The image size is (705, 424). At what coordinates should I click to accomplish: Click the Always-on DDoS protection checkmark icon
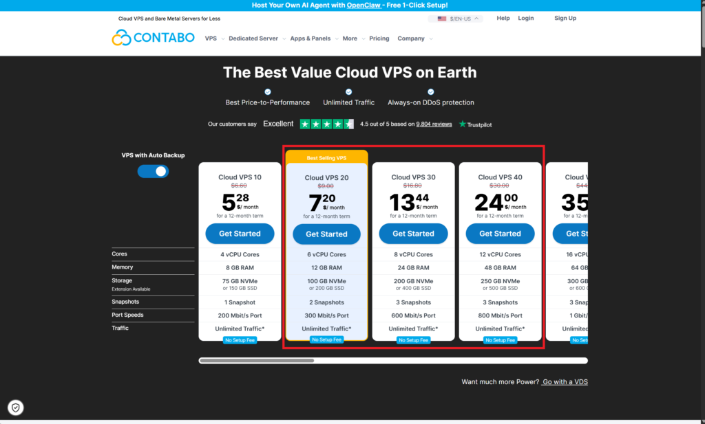click(x=431, y=92)
